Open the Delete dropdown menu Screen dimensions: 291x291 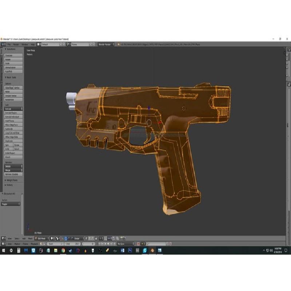13,166
